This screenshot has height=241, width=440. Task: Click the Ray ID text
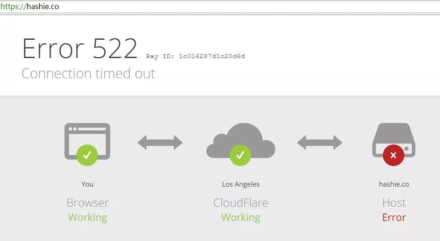click(195, 56)
